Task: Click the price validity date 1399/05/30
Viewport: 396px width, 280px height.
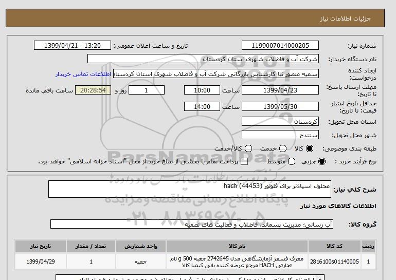Action: [x=280, y=107]
